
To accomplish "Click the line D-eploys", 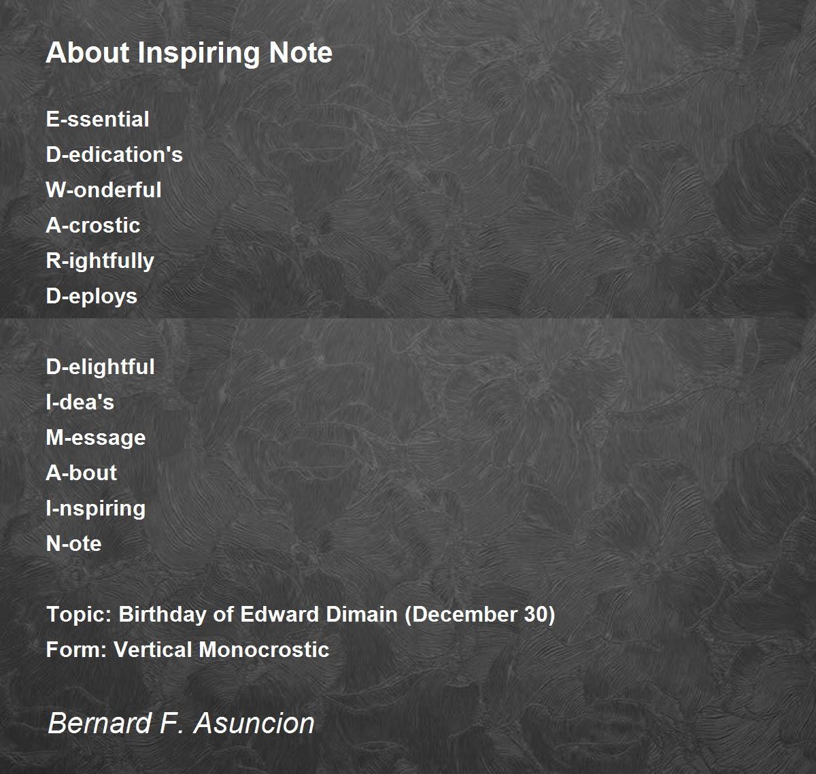I will [92, 297].
